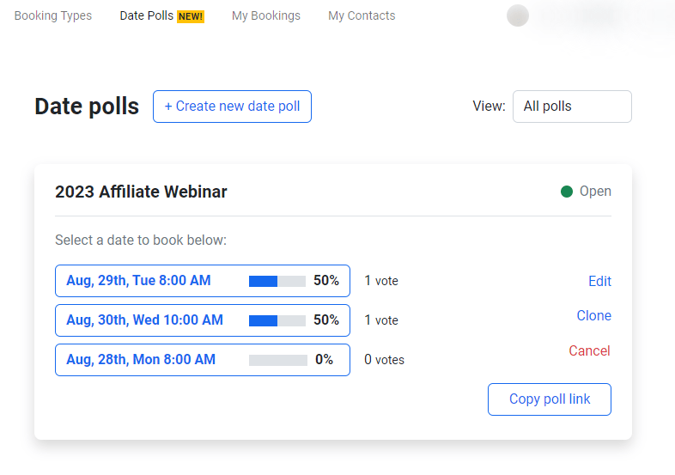675x475 pixels.
Task: Click the '1 vote' text beside Aug 29th
Action: [x=381, y=281]
